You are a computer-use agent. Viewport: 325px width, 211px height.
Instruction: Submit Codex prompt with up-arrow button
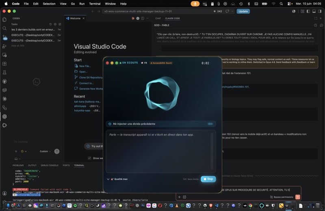pos(57,151)
